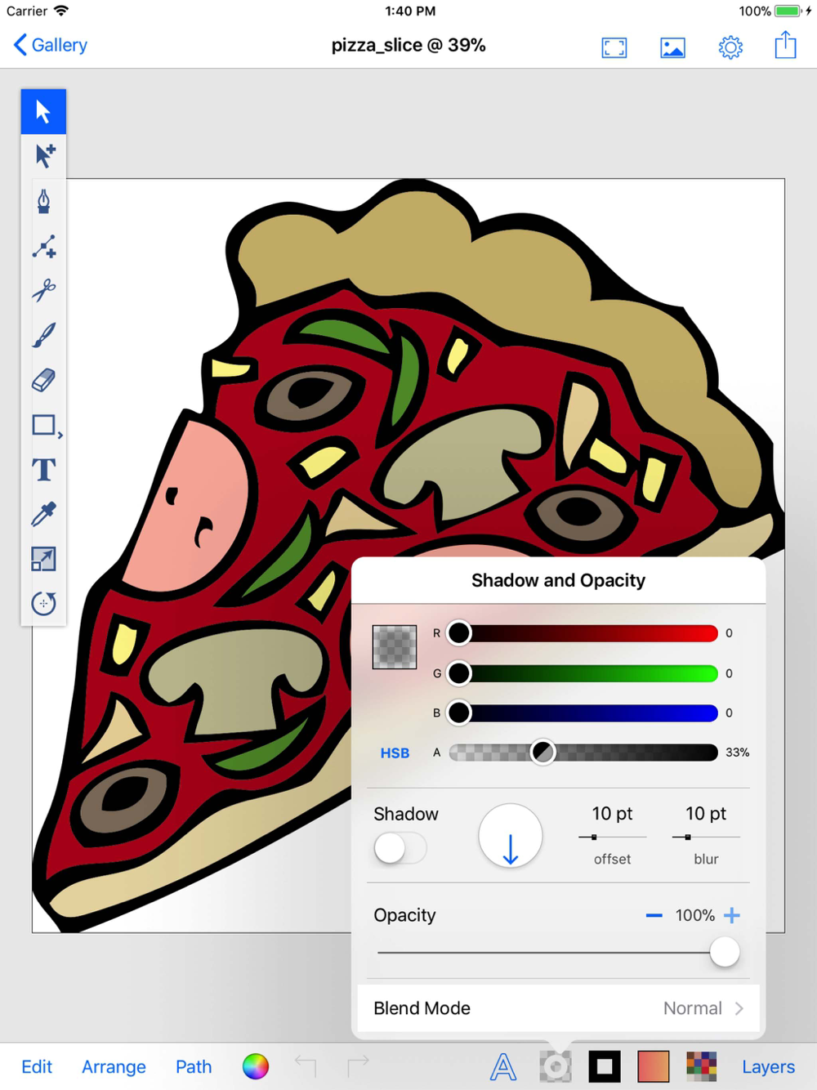Select the Rotate tool

tap(43, 603)
